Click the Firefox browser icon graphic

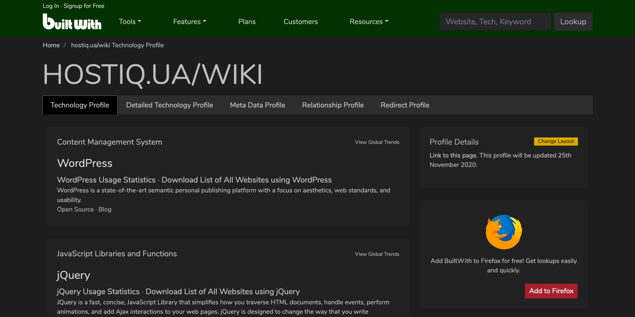click(503, 232)
